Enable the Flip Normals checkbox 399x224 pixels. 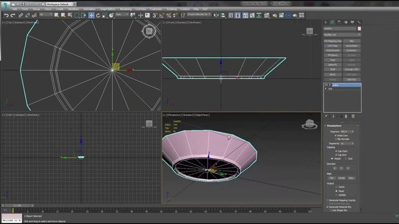tap(335, 139)
